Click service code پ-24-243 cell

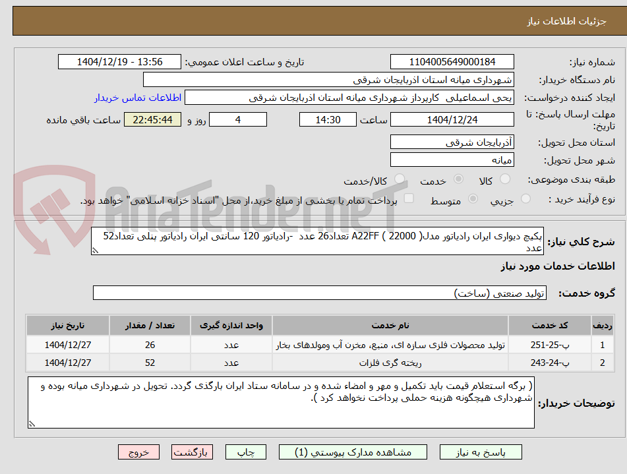(549, 363)
